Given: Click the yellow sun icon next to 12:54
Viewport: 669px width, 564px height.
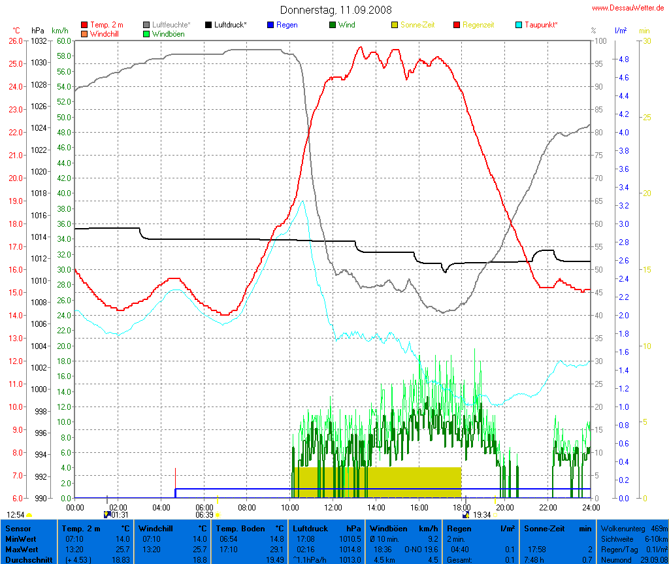Looking at the screenshot, I should tap(29, 515).
